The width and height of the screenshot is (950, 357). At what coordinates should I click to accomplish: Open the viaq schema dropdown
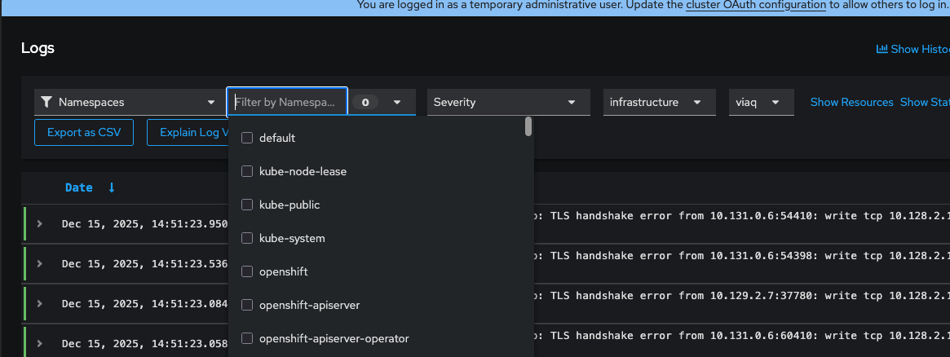[762, 103]
